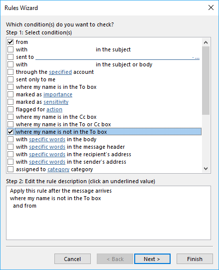Click the conditions list scrollbar thumb
The width and height of the screenshot is (219, 270).
(206, 80)
